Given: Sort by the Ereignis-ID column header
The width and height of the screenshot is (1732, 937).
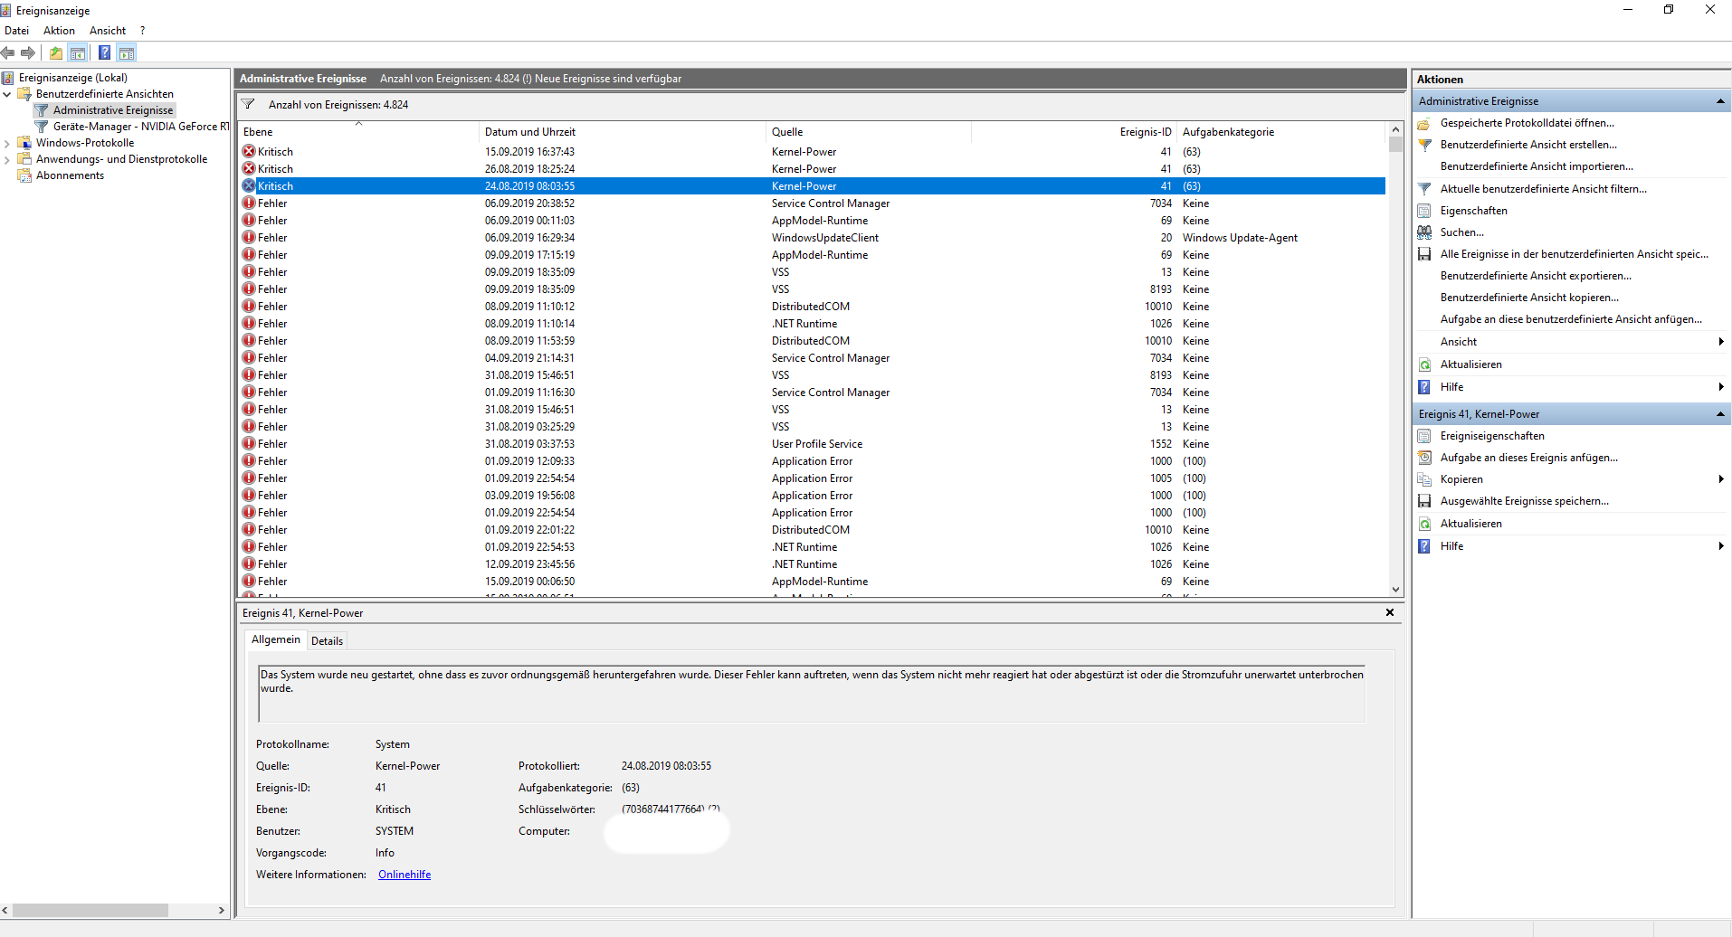Looking at the screenshot, I should (1073, 132).
